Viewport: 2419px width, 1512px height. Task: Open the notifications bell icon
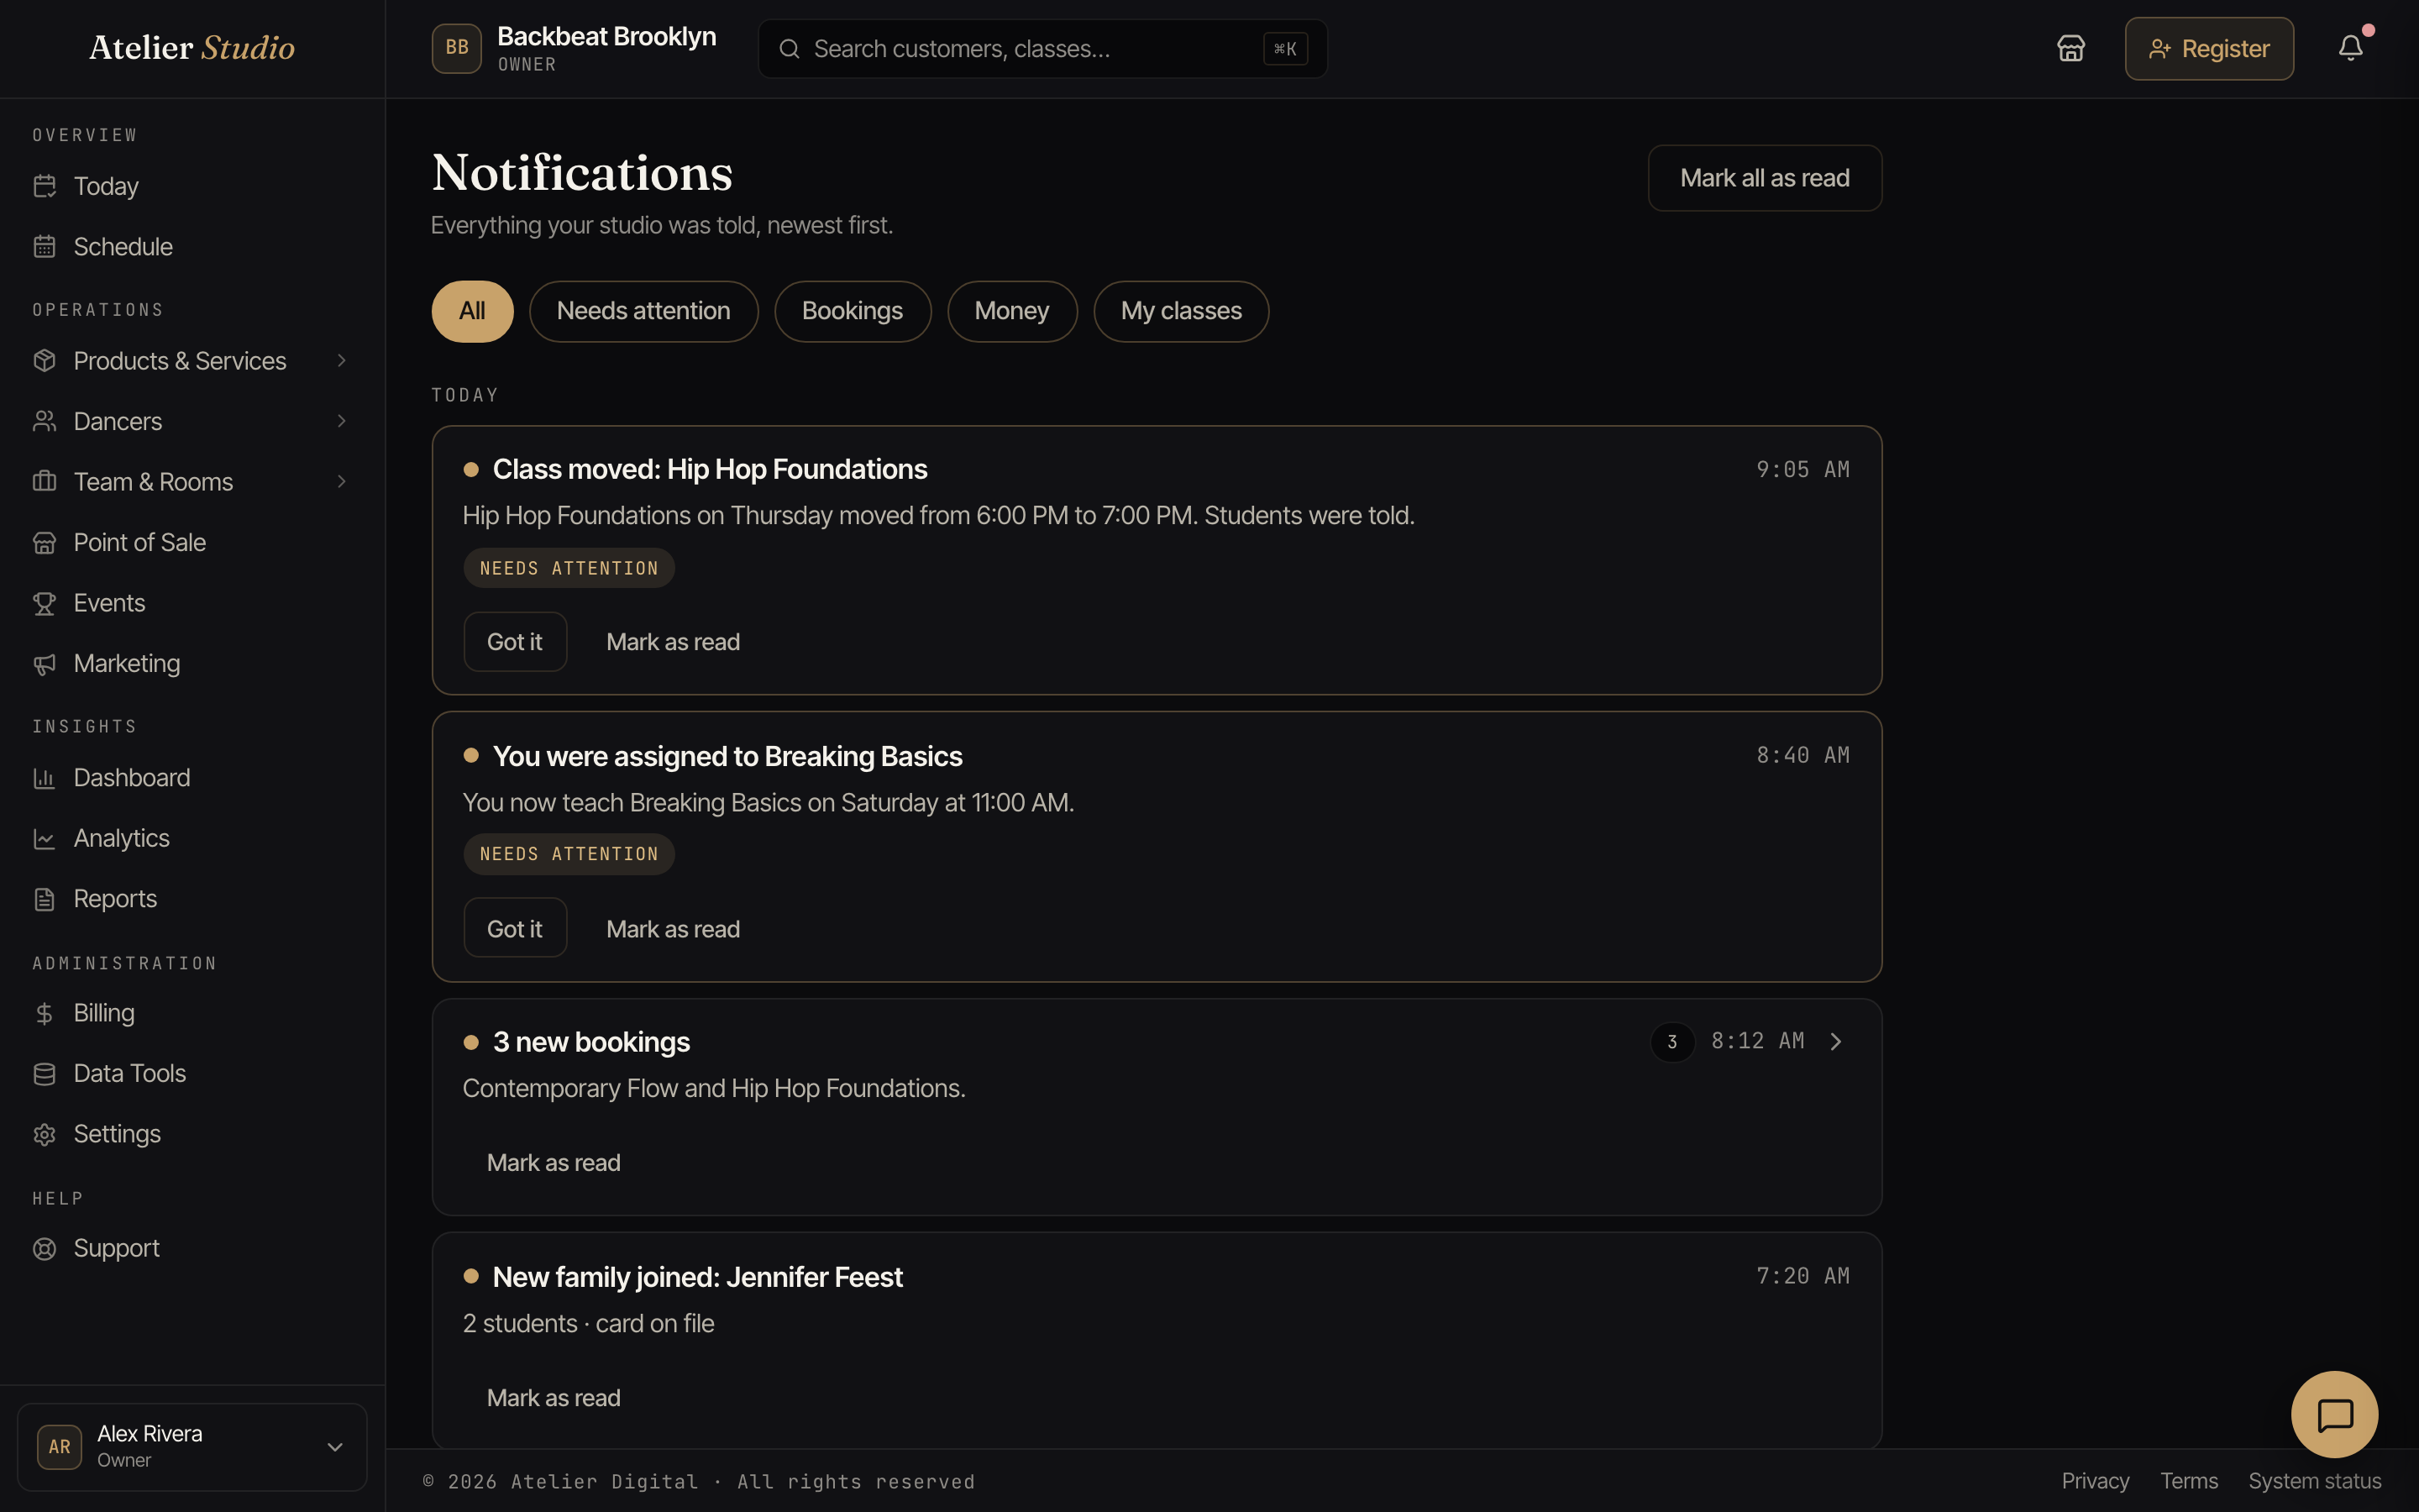coord(2351,48)
